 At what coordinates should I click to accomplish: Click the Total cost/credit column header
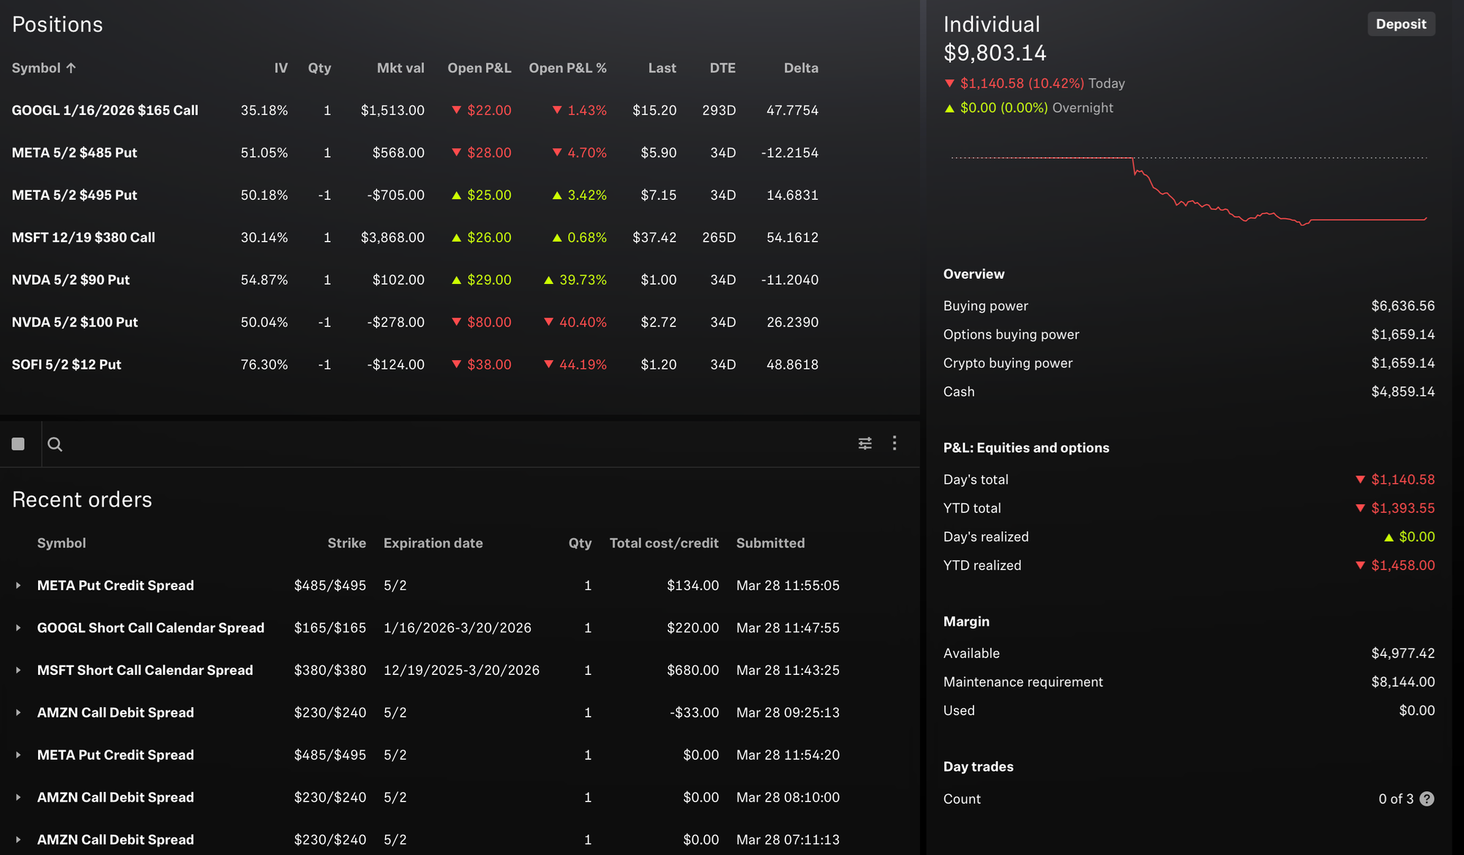(664, 543)
